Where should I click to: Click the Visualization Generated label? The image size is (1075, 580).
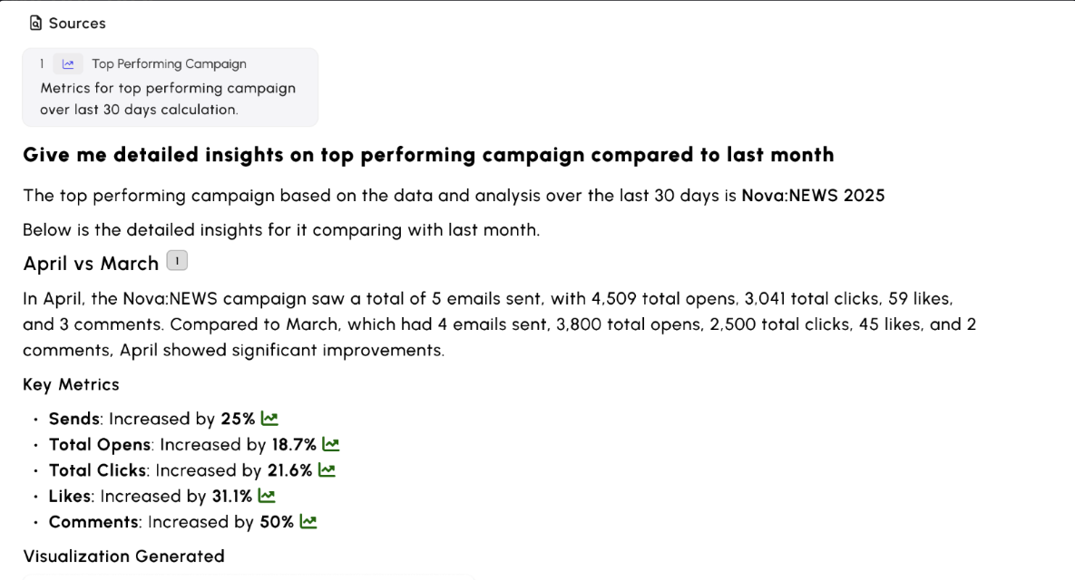pos(123,556)
